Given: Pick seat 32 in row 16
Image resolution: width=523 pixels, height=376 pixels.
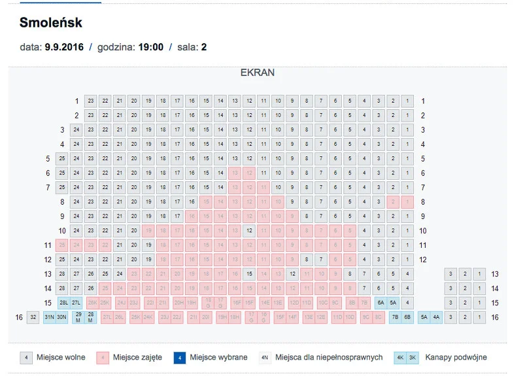Looking at the screenshot, I should point(33,317).
